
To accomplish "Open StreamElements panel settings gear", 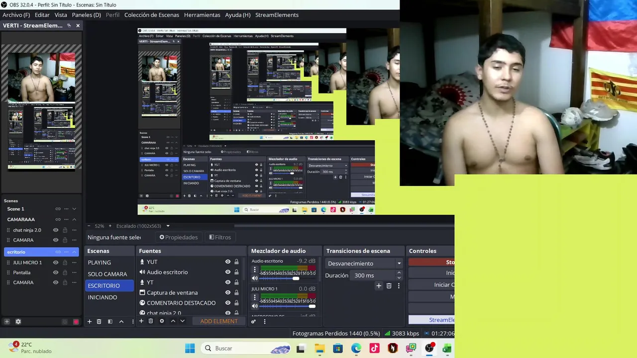I will (x=18, y=322).
